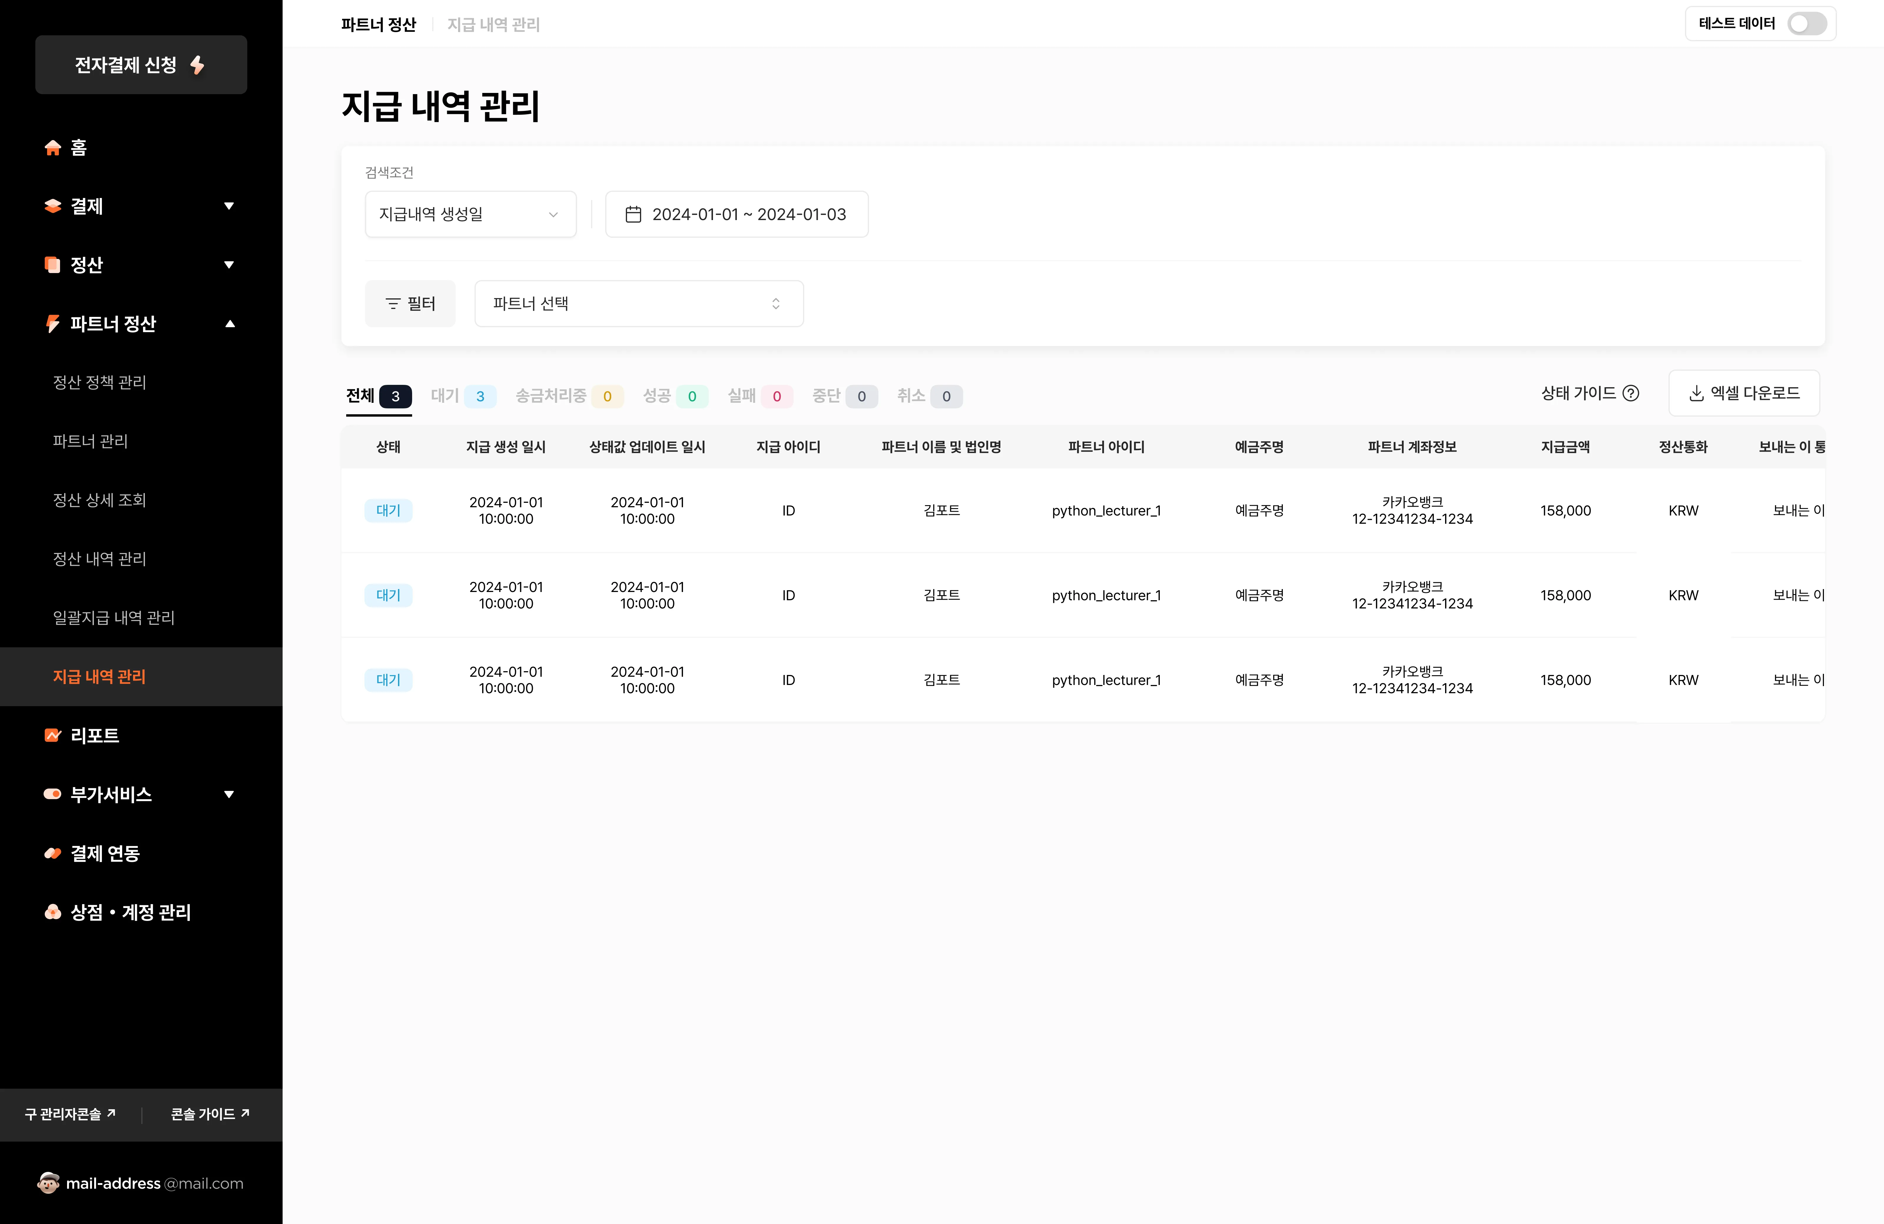Select the 홈 home icon in the sidebar

(x=52, y=148)
